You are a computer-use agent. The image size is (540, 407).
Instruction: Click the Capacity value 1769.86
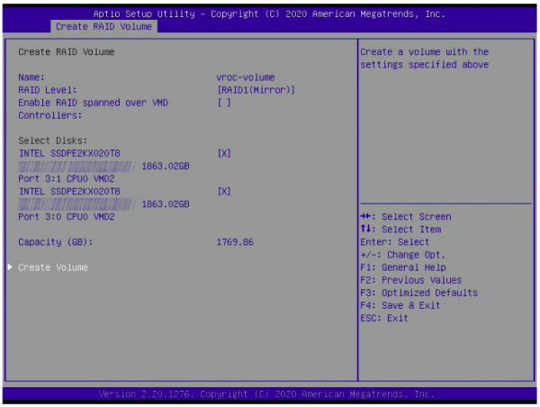click(235, 242)
